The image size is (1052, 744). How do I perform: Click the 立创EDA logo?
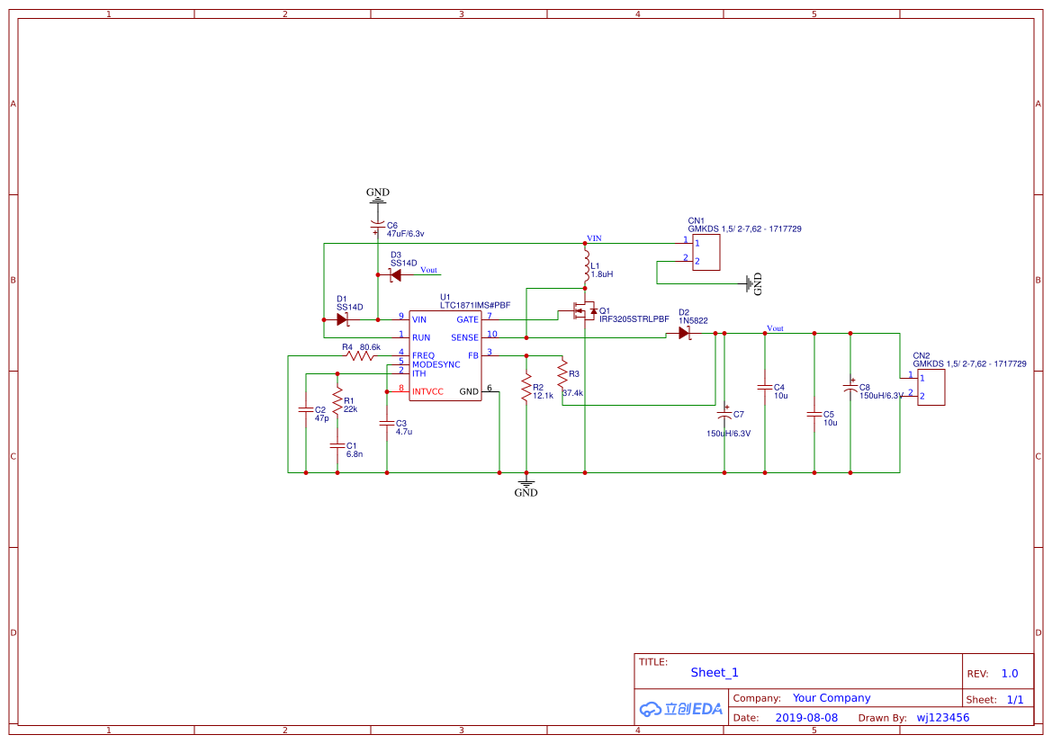[x=681, y=709]
